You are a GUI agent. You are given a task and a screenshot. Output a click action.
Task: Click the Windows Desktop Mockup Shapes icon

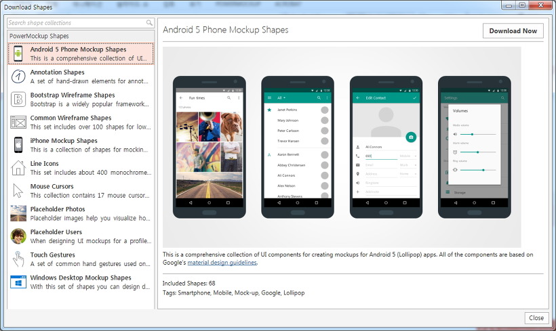[18, 282]
